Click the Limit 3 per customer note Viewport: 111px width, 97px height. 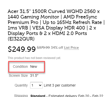click(x=60, y=85)
